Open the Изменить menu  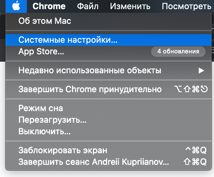click(x=130, y=6)
